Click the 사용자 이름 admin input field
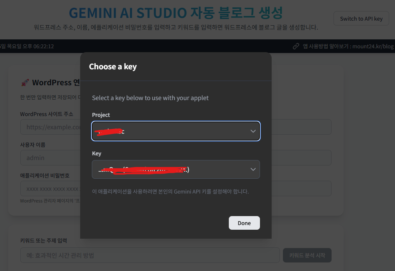 click(x=51, y=158)
